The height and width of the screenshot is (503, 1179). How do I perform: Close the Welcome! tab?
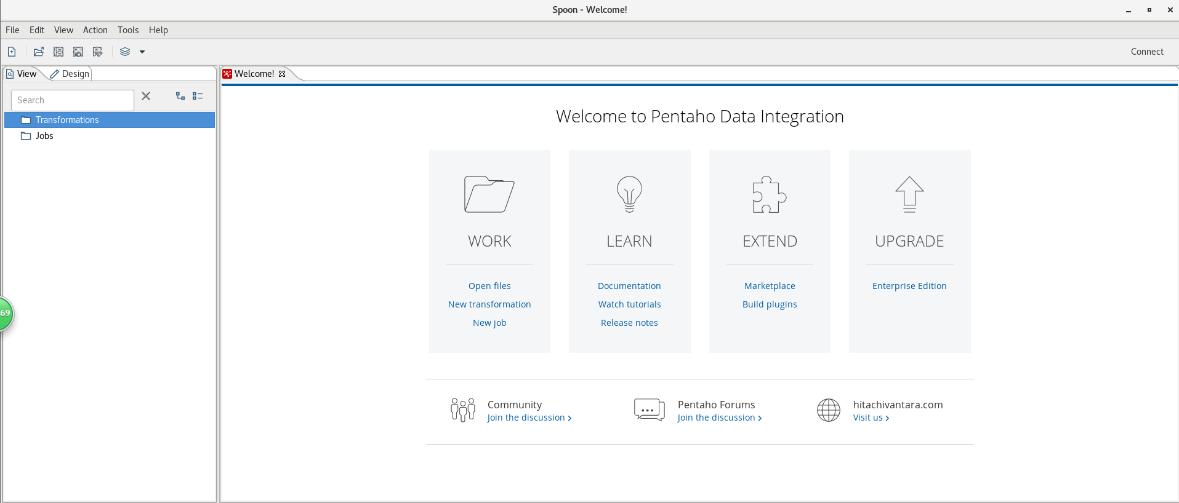(x=282, y=74)
